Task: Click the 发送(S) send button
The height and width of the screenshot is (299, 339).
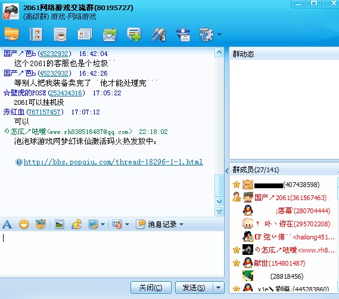Action: [x=194, y=288]
